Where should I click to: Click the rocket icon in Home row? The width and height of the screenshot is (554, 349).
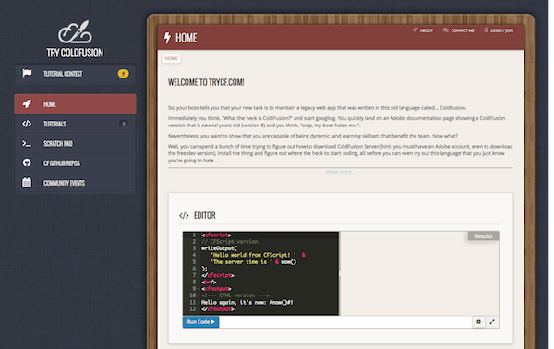pos(27,103)
